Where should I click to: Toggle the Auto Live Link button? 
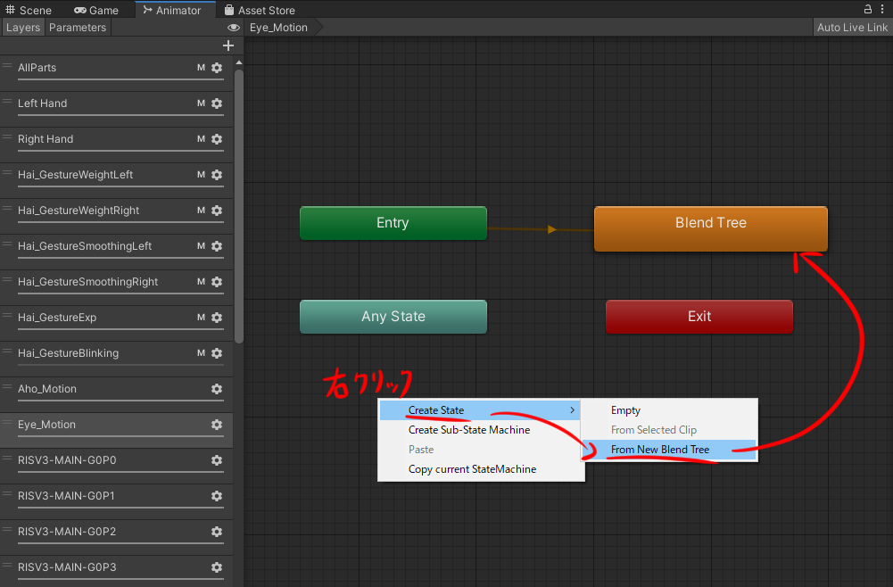pos(852,28)
